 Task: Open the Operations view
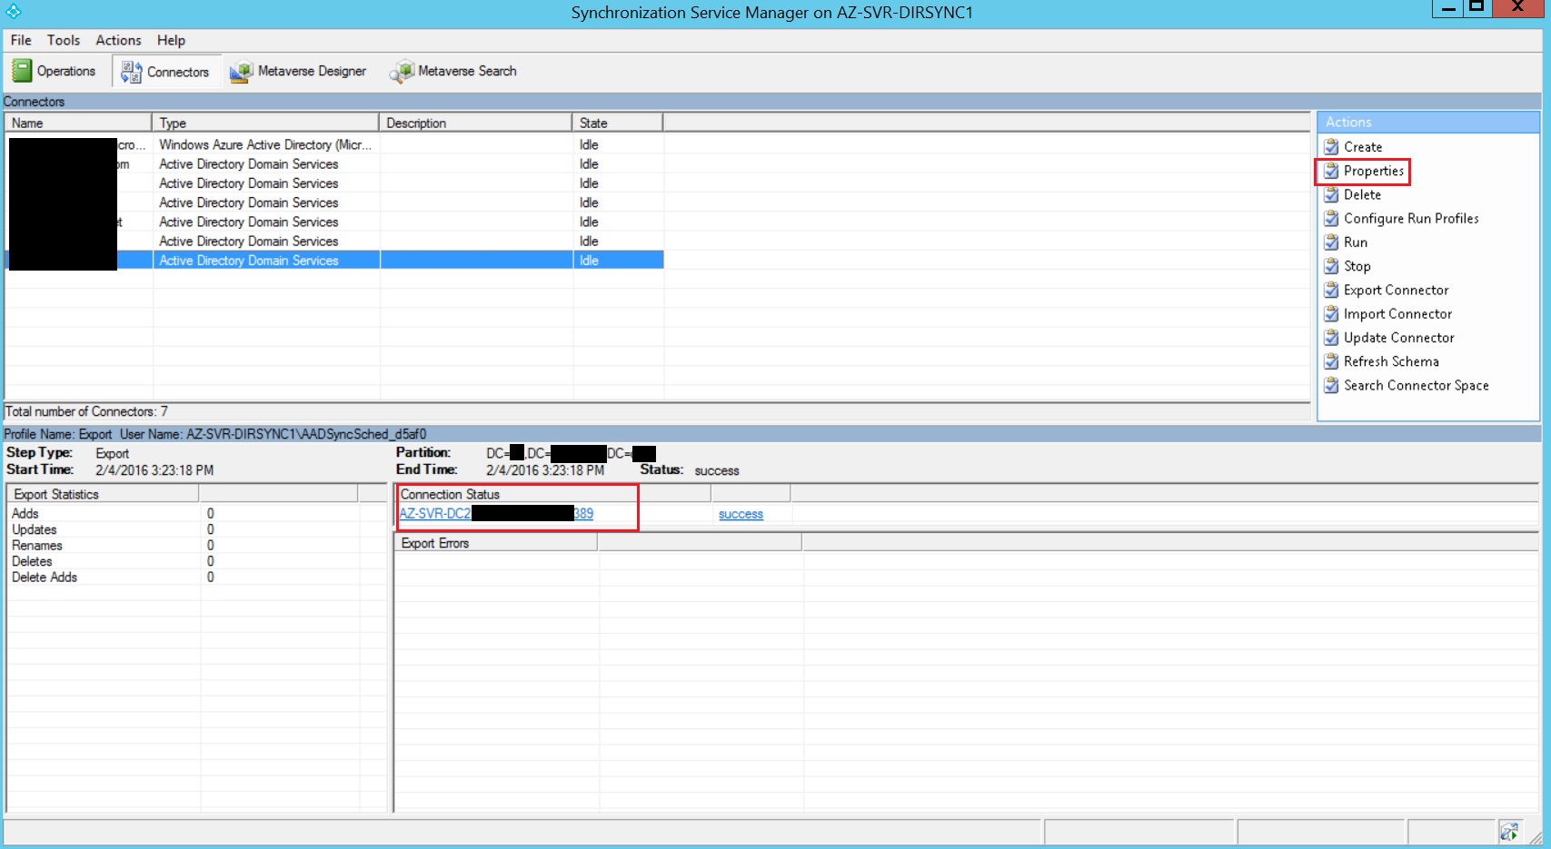[x=55, y=71]
